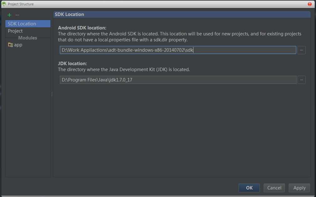The height and width of the screenshot is (197, 316).
Task: Click the Android Studio icon in title bar
Action: click(4, 4)
